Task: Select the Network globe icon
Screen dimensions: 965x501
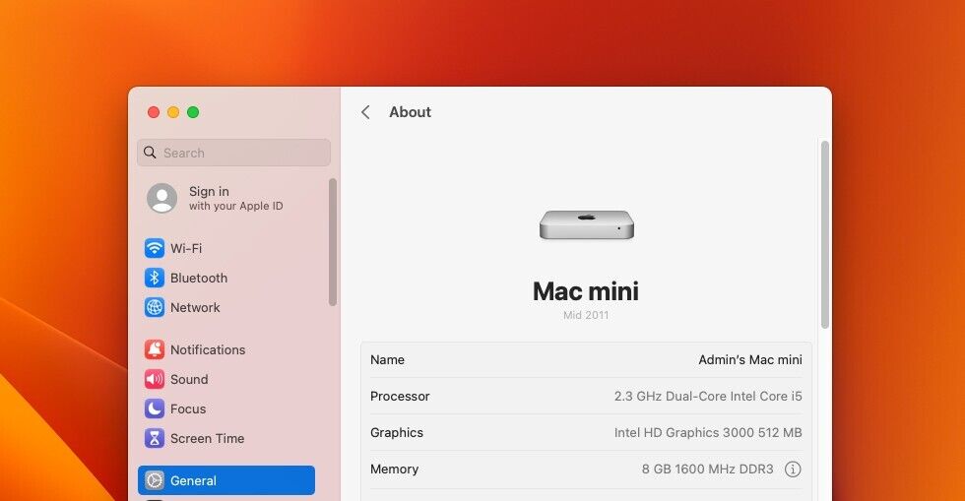Action: [x=155, y=307]
